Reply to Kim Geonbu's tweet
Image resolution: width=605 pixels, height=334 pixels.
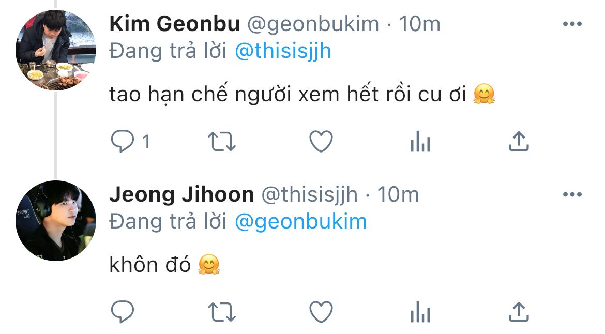(x=123, y=141)
